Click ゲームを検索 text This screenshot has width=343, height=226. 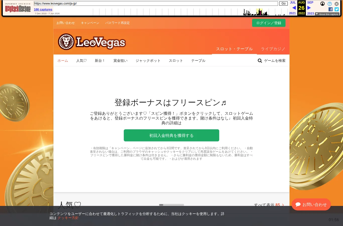[275, 61]
